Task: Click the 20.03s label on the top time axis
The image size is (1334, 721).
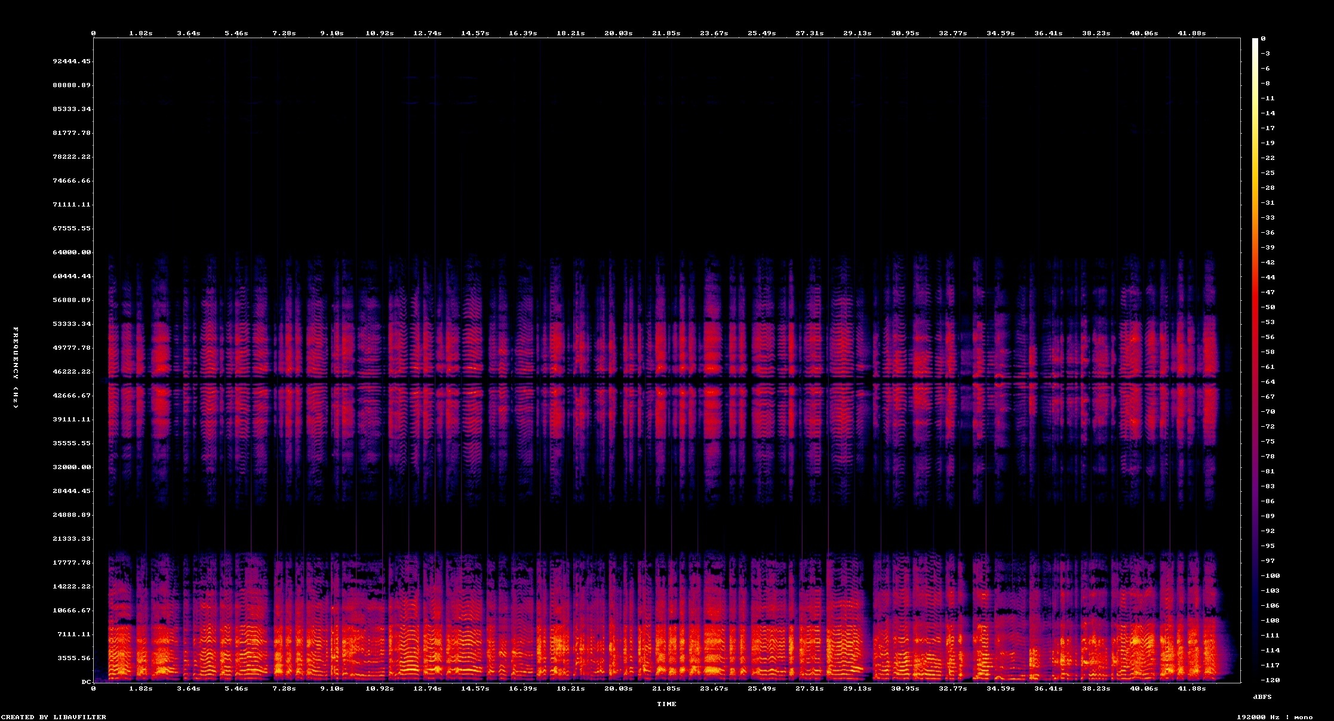Action: pyautogui.click(x=619, y=33)
